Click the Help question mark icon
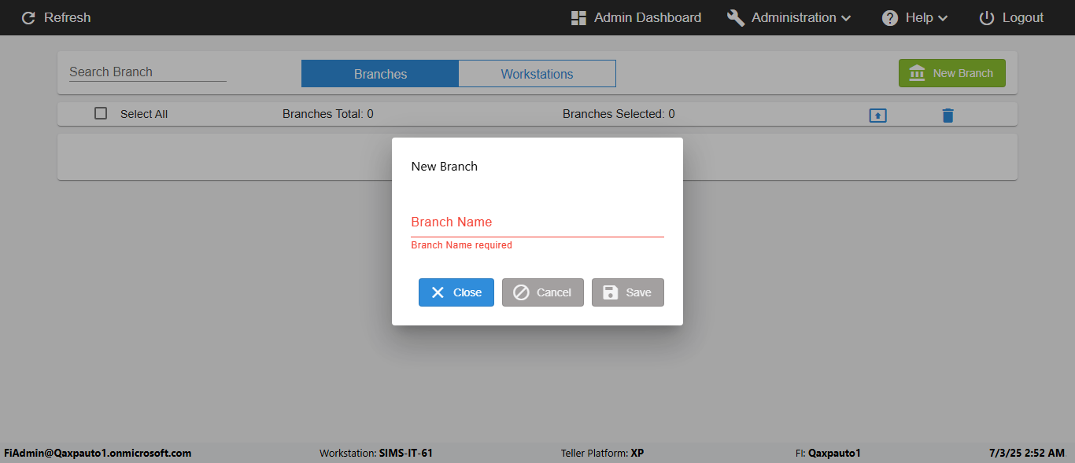This screenshot has width=1075, height=463. tap(890, 17)
